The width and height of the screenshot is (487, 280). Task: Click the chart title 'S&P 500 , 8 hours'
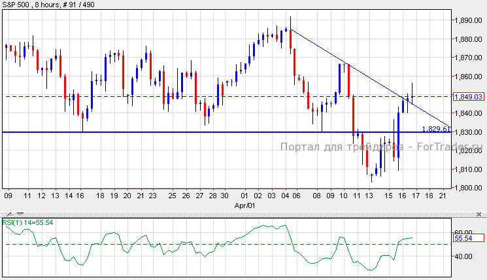(31, 5)
